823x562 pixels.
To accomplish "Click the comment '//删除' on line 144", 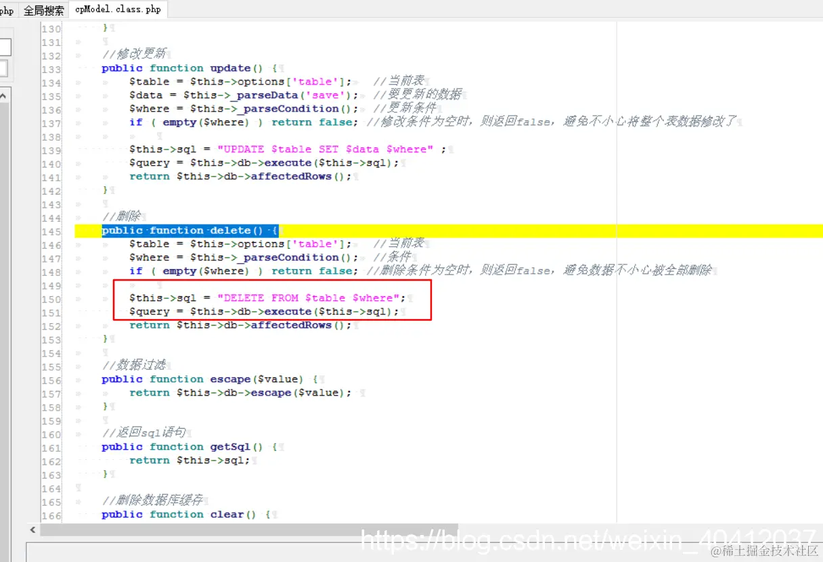I will tap(121, 217).
